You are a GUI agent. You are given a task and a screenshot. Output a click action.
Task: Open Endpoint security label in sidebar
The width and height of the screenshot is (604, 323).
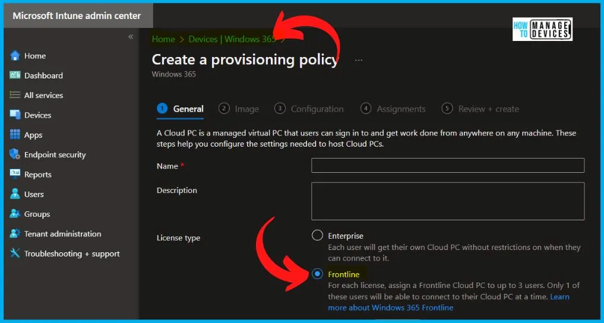point(55,155)
